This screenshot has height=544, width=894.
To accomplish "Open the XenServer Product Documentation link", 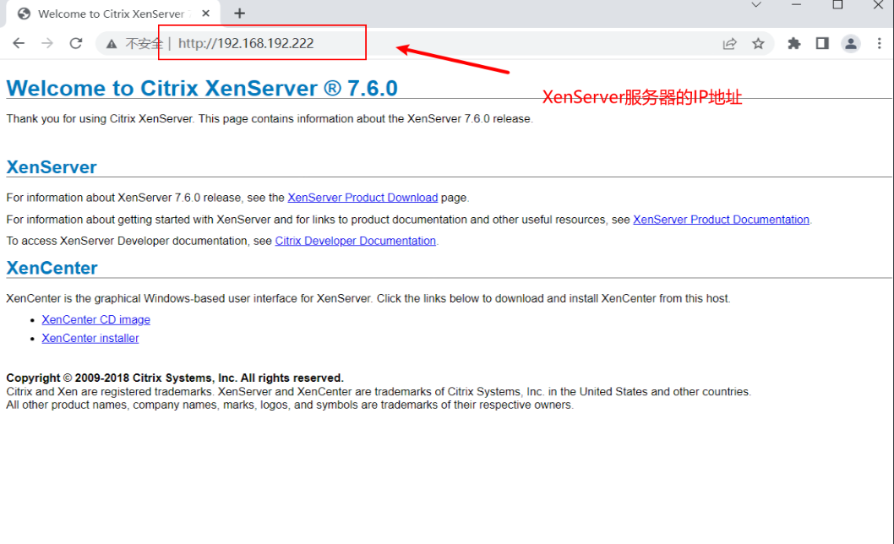I will pyautogui.click(x=721, y=220).
